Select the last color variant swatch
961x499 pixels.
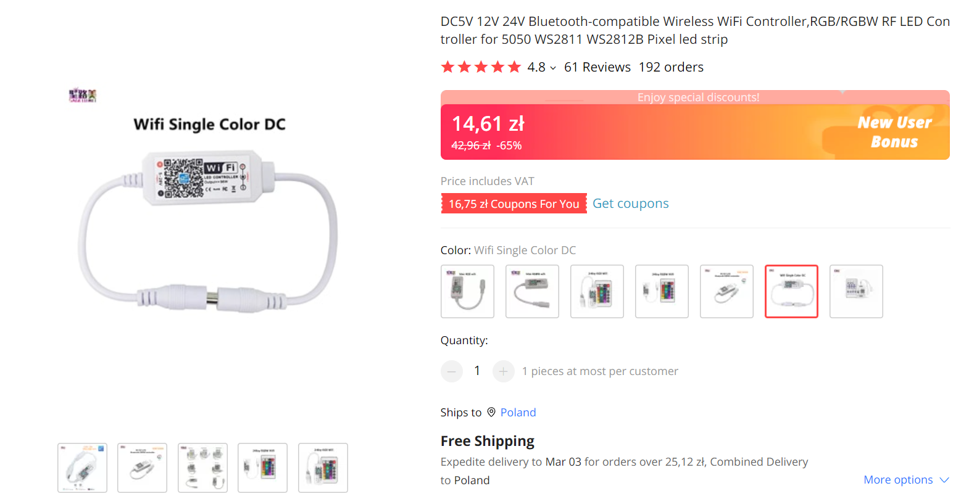tap(856, 292)
